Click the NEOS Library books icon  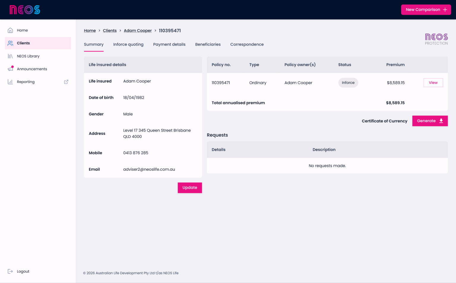coord(10,56)
